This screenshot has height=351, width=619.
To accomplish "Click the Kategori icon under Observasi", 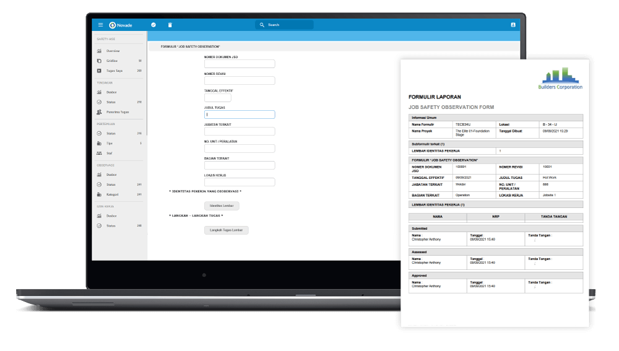I will (x=99, y=194).
